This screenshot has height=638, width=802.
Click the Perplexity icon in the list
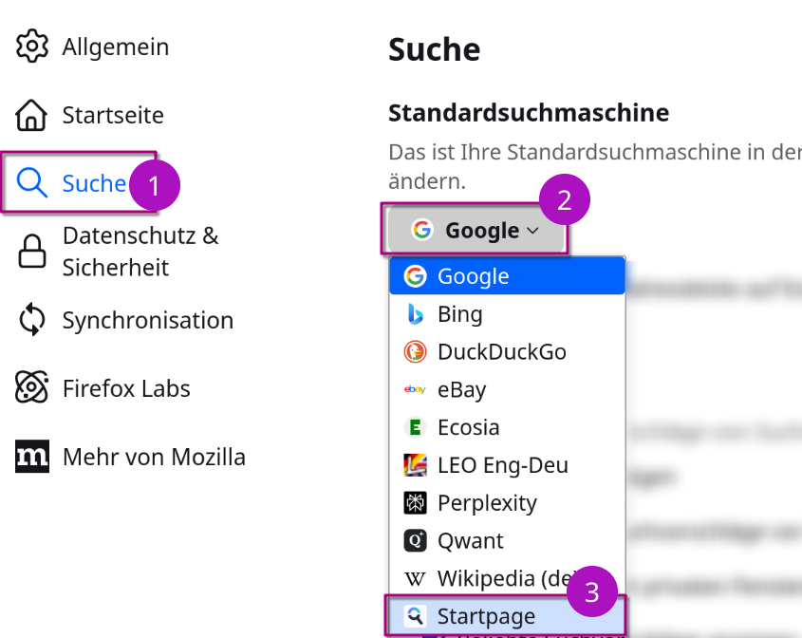(x=415, y=502)
